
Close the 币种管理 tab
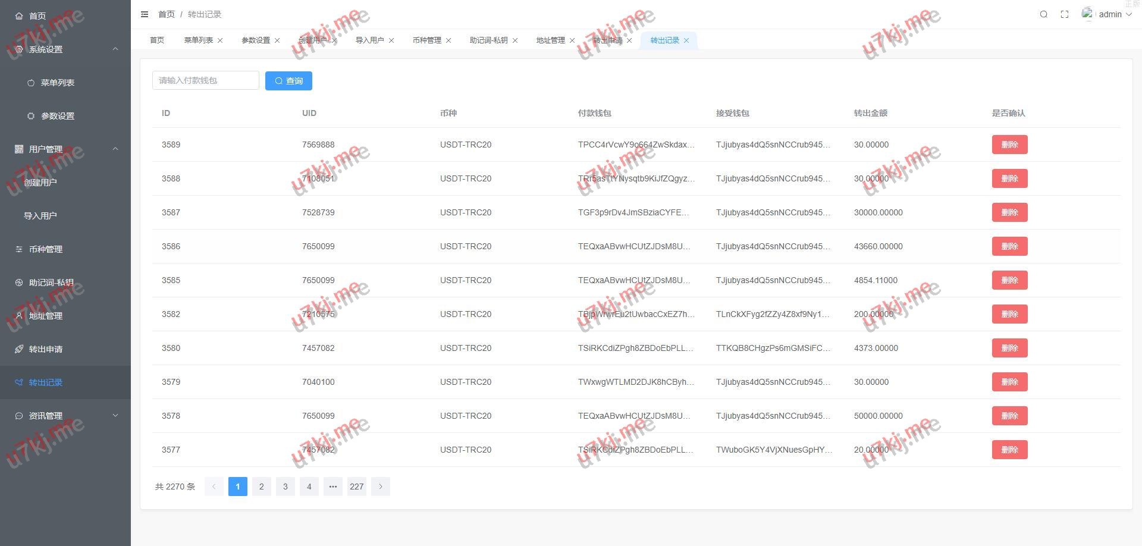pos(448,40)
